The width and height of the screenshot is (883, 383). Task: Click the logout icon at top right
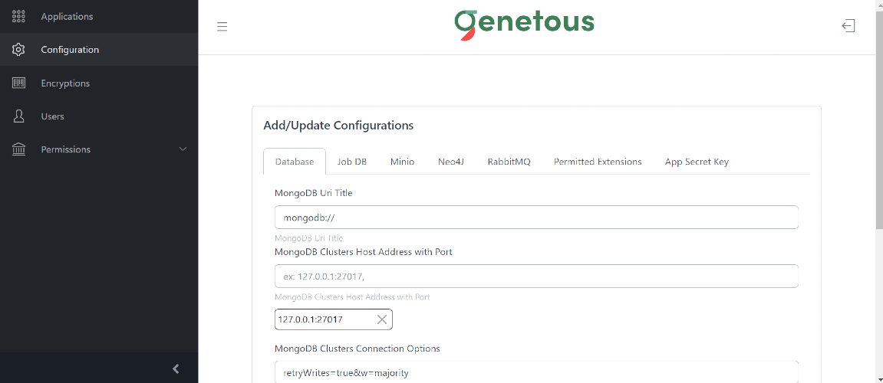[848, 26]
